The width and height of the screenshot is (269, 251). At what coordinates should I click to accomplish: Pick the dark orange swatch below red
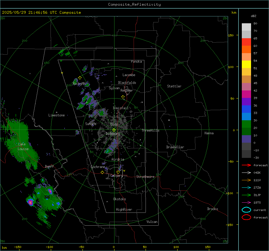click(246, 49)
